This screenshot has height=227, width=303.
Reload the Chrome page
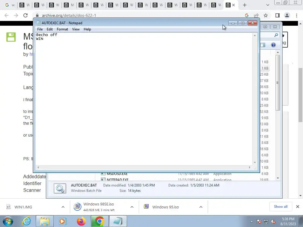point(25,15)
